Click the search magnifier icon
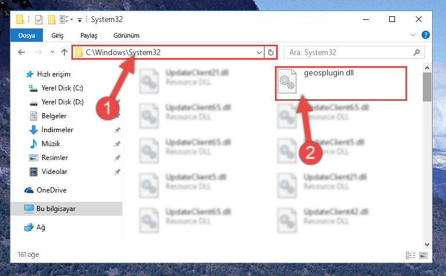This screenshot has width=446, height=276. (x=416, y=52)
